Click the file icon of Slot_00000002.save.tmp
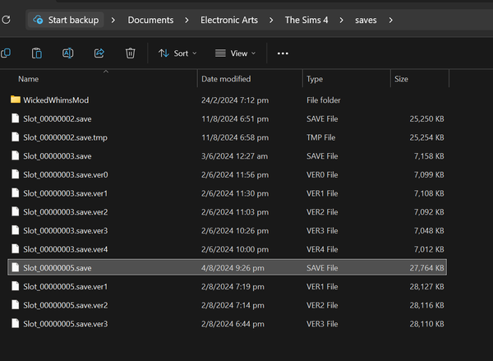 [15, 137]
